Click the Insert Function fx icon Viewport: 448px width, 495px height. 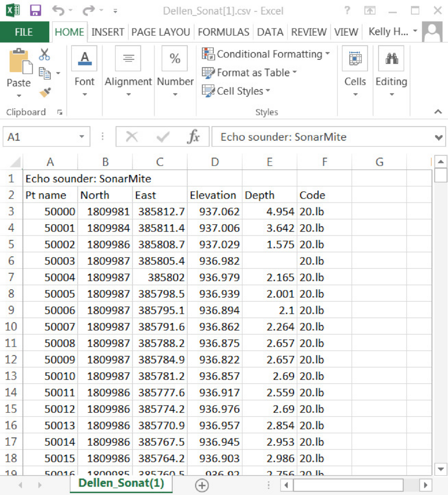pos(193,137)
